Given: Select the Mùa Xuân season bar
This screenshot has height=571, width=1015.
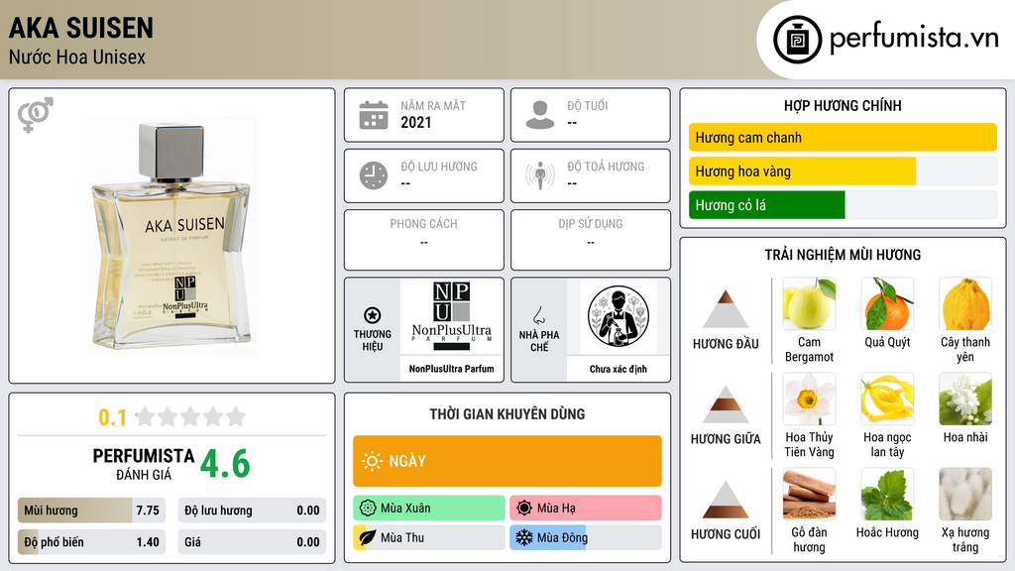Looking at the screenshot, I should click(x=429, y=509).
